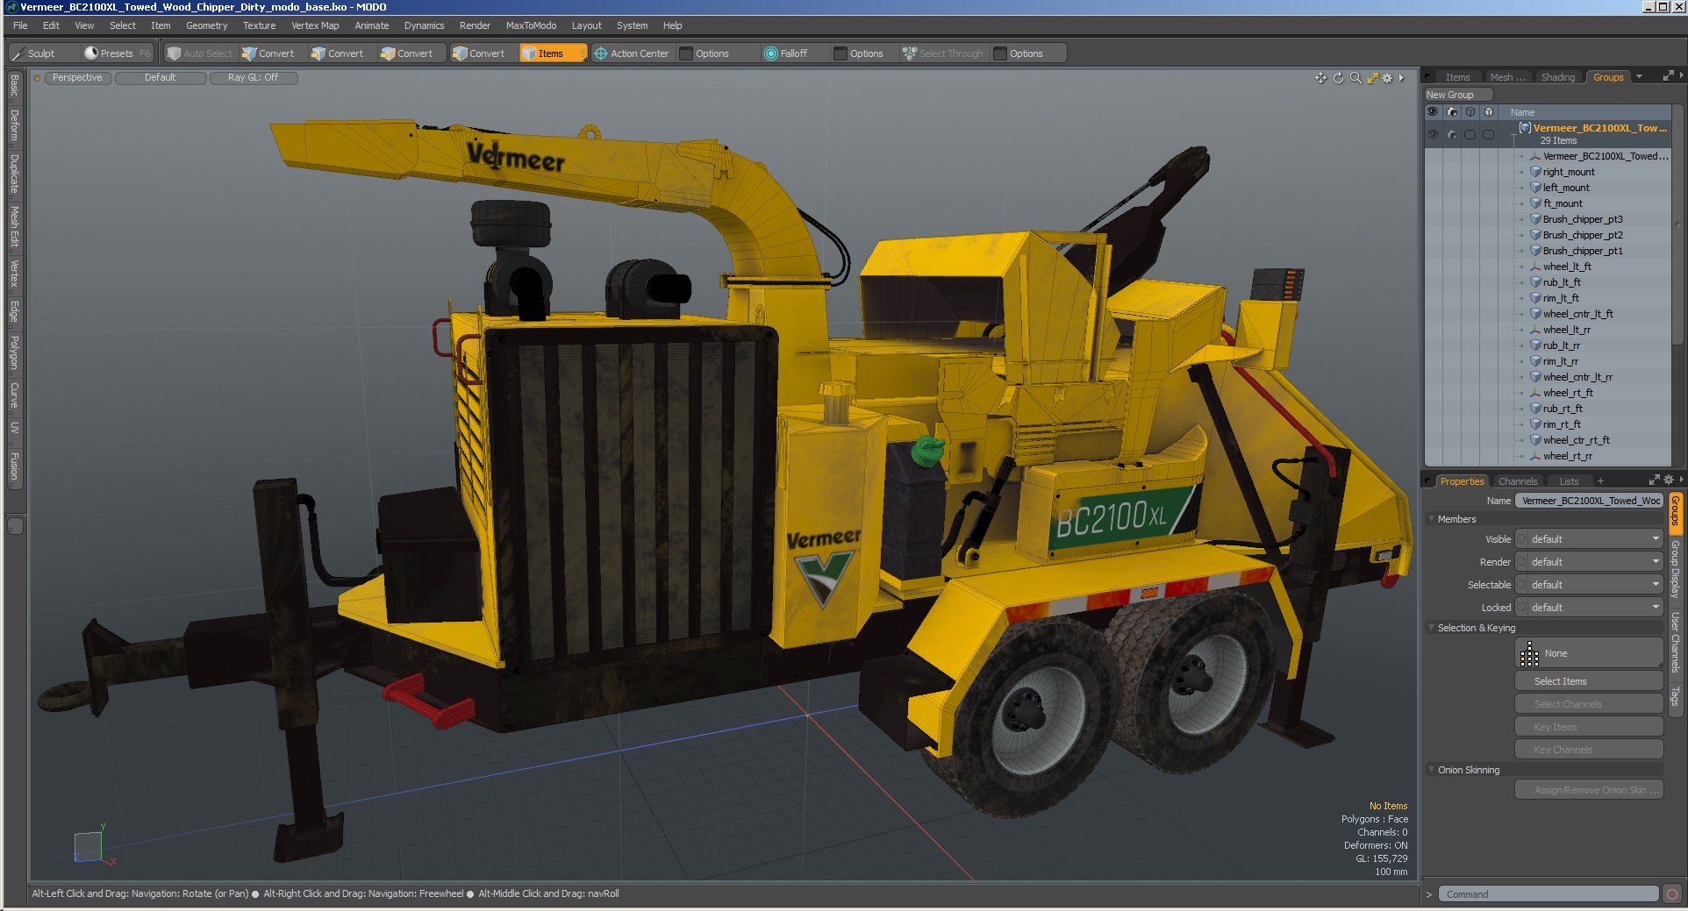Click the group icon beside Vermeer_BC2100XL_Tow...
Screen dimensions: 1688x911
(1525, 128)
